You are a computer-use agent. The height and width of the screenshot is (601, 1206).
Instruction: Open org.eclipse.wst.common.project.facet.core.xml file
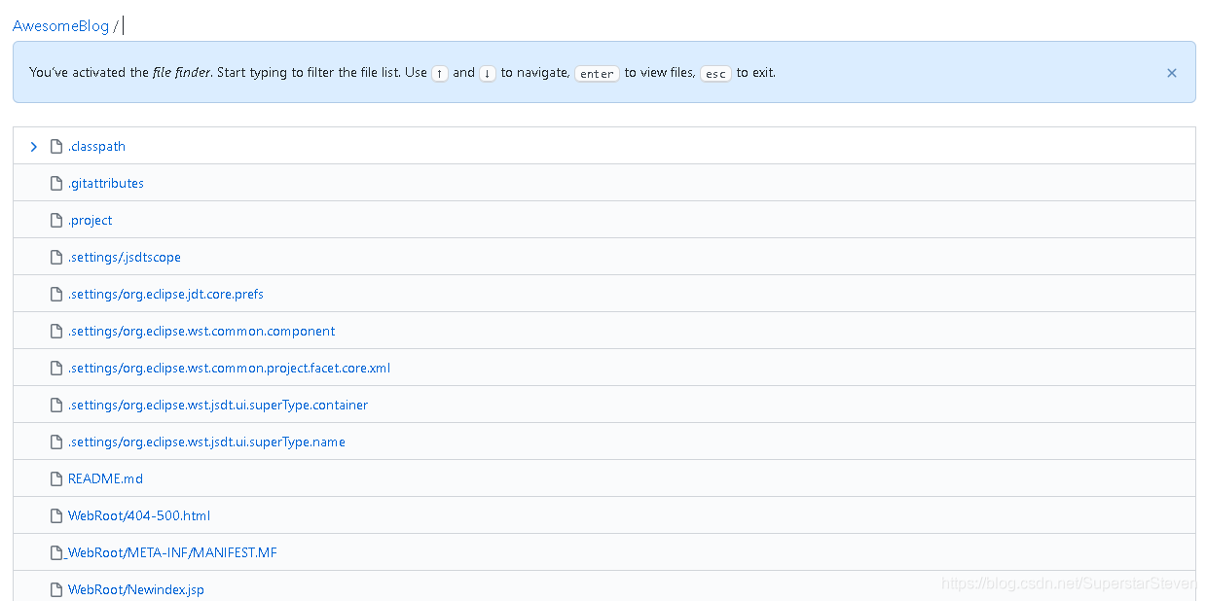(x=229, y=369)
